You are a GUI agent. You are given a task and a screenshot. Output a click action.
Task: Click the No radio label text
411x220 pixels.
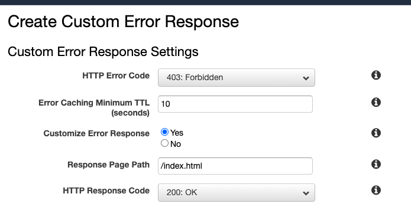point(176,144)
